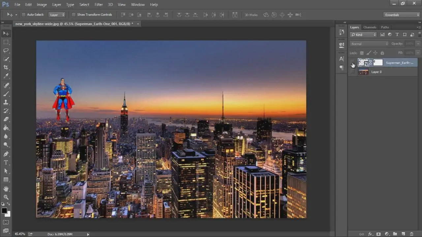Viewport: 422px width, 237px height.
Task: Check Show Transform Controls option
Action: point(74,15)
